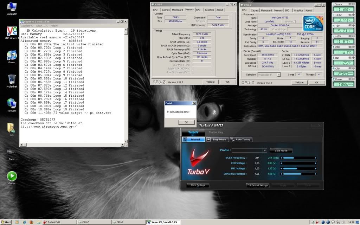
Task: Open the TurboV Profile dropdown
Action: tap(265, 150)
